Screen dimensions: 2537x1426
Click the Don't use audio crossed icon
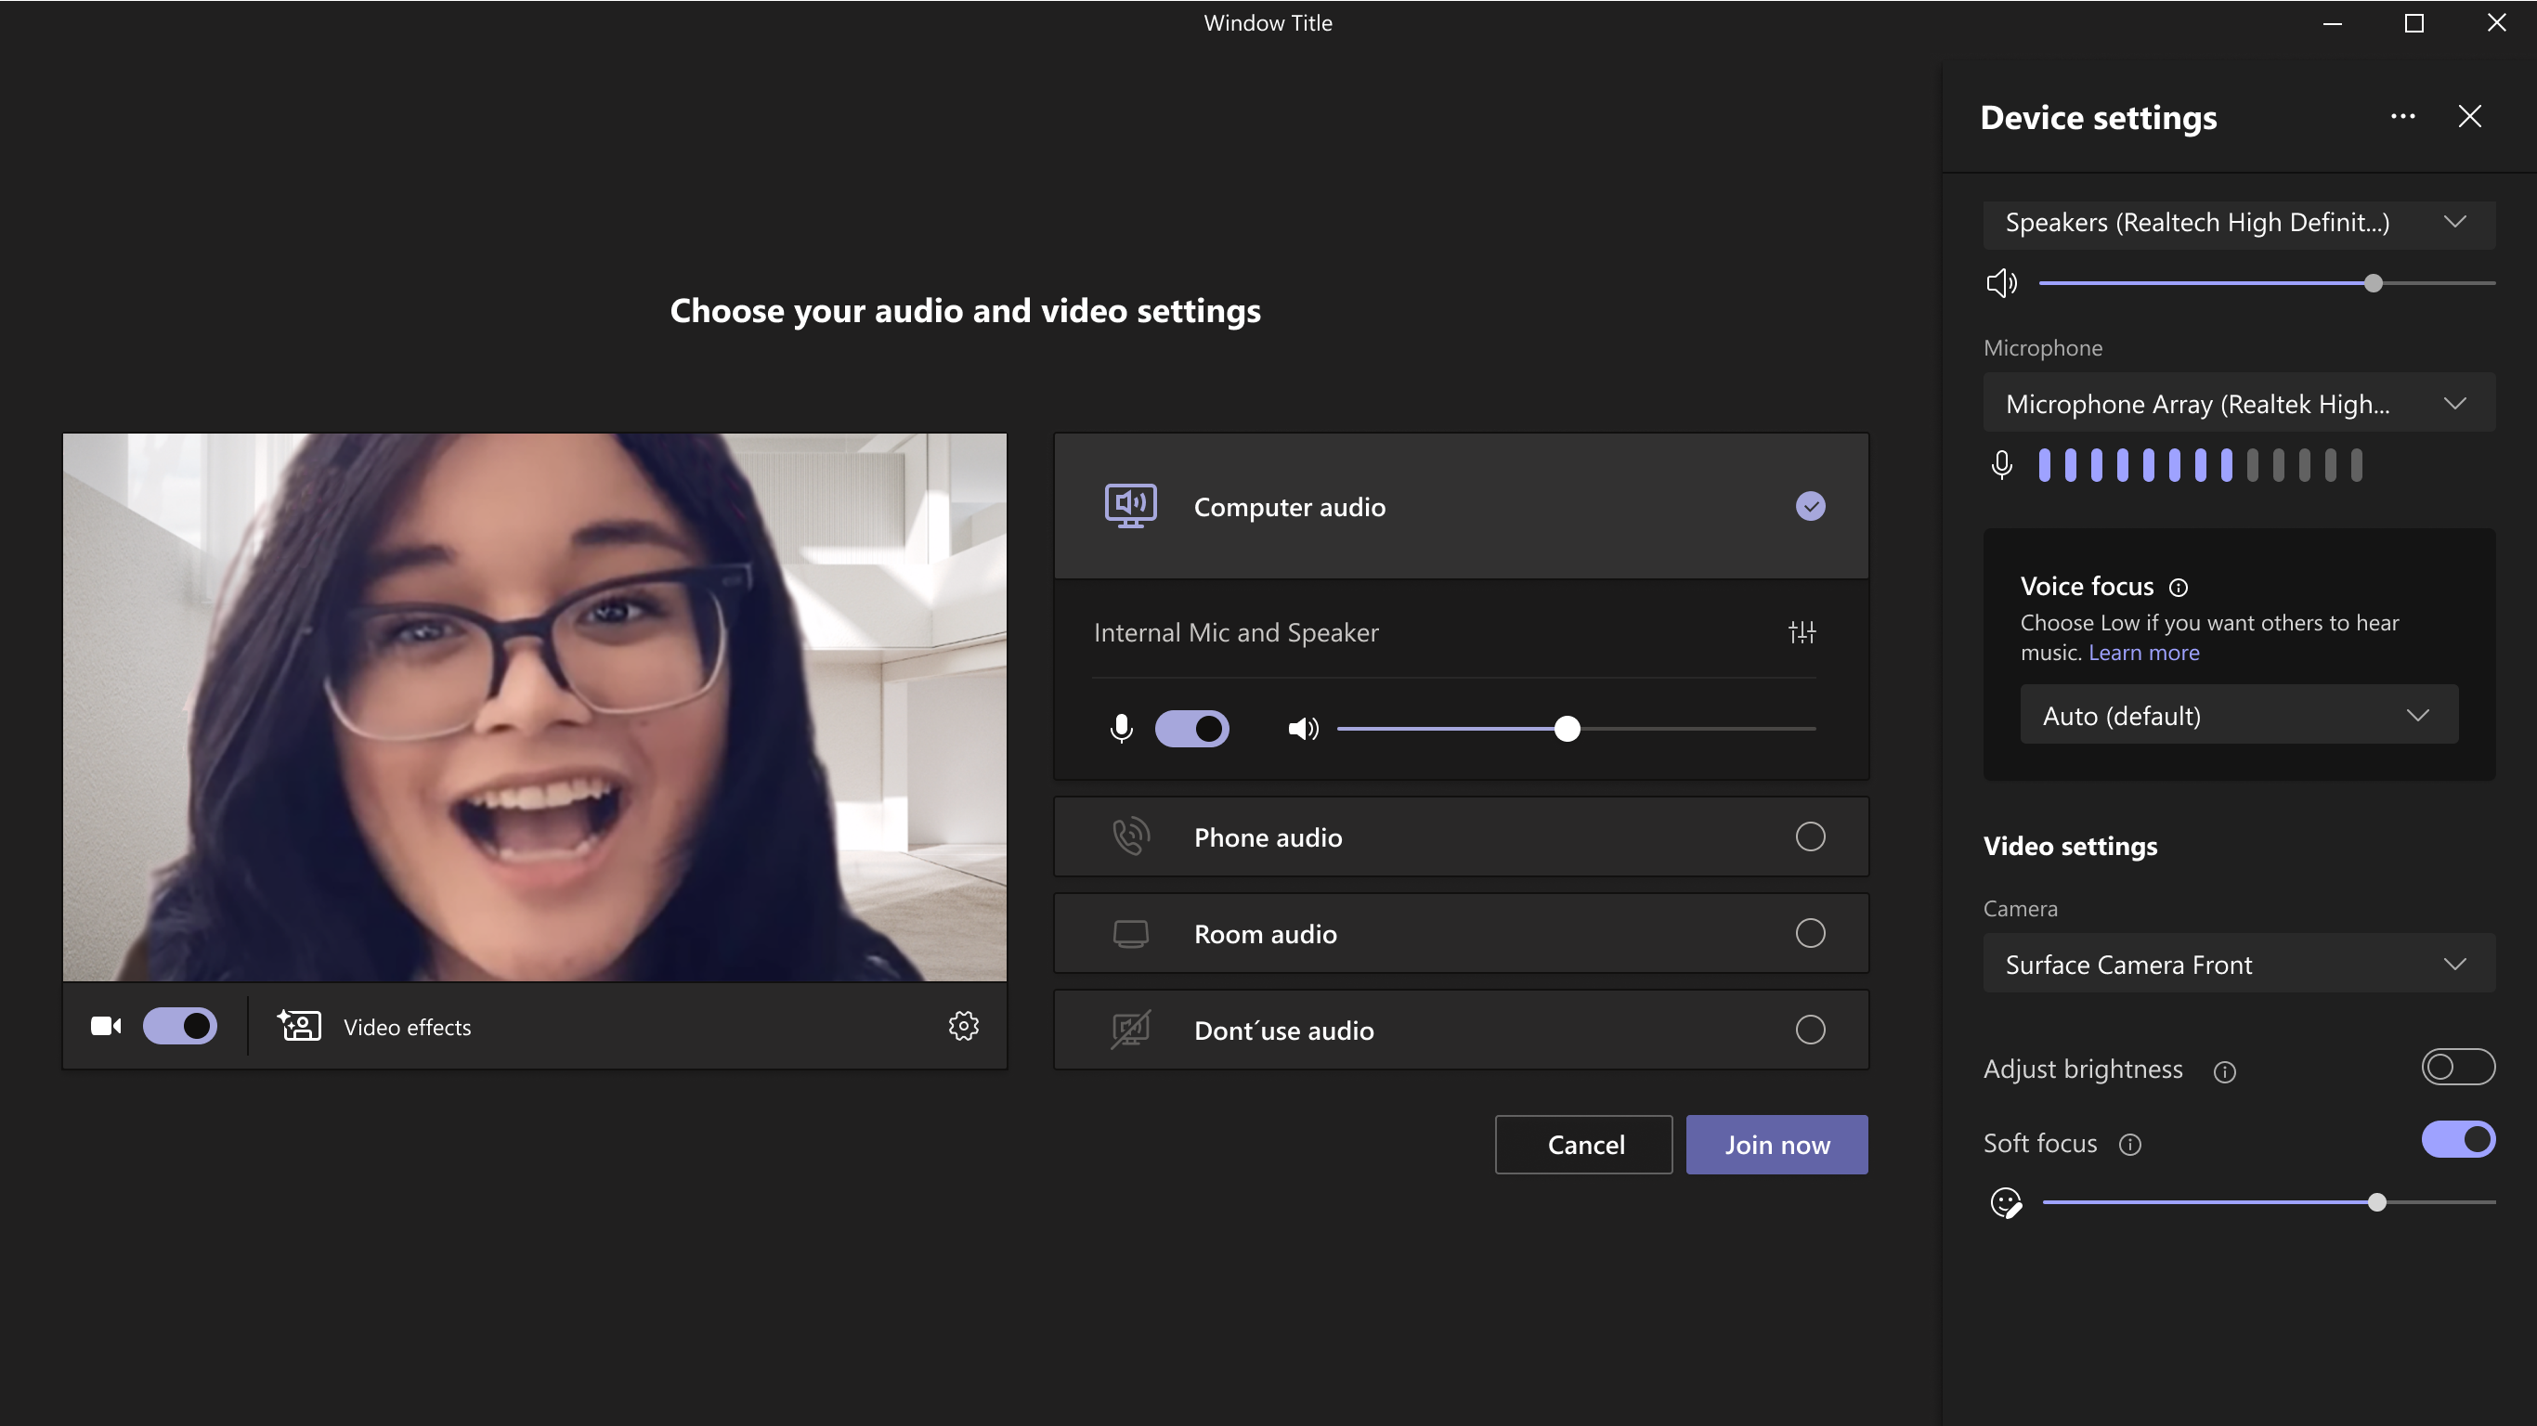coord(1131,1031)
